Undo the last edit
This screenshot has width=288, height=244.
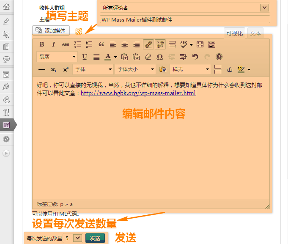coord(195,57)
